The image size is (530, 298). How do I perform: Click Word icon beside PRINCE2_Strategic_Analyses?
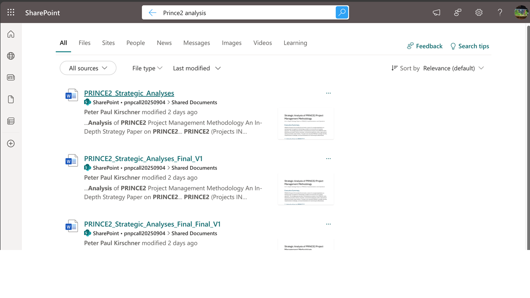point(72,95)
